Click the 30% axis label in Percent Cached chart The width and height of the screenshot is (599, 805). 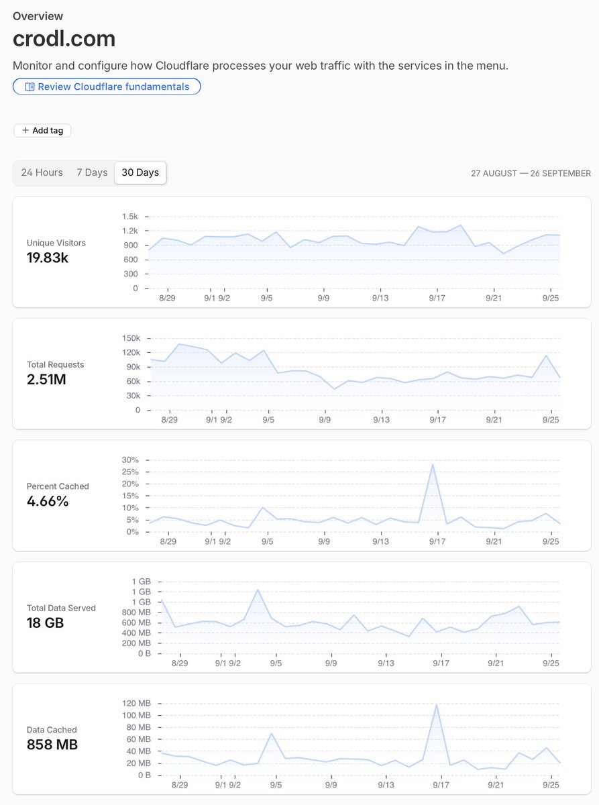click(x=130, y=460)
